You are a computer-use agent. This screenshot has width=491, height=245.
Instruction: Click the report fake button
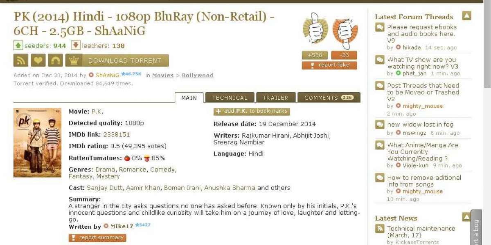pos(329,65)
